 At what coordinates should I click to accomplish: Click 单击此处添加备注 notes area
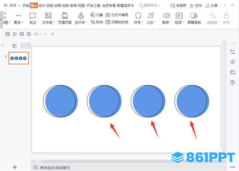tap(55, 168)
